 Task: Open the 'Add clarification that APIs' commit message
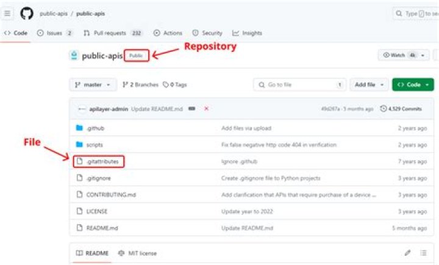298,195
